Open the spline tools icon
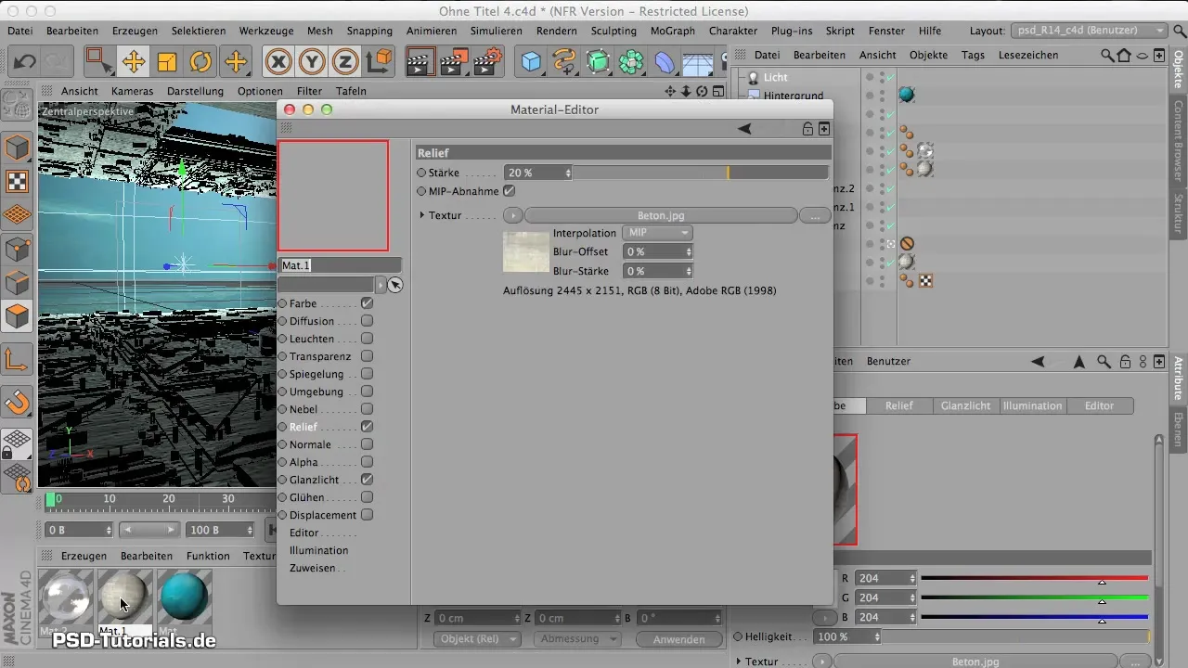1188x668 pixels. click(564, 62)
